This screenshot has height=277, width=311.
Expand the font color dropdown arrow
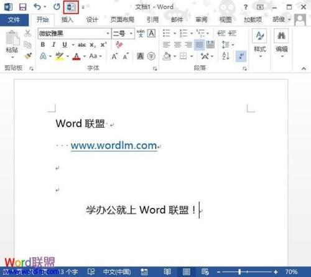(x=85, y=56)
